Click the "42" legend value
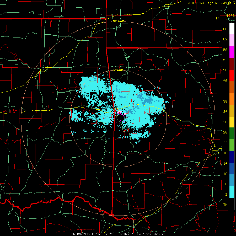The image size is (236, 236). click(x=225, y=91)
